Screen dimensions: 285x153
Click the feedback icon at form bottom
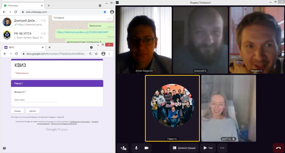pos(4,148)
